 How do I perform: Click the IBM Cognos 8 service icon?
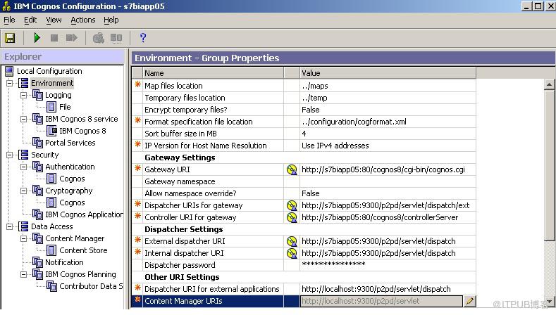click(37, 119)
